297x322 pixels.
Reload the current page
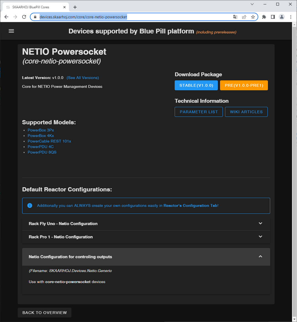click(24, 17)
